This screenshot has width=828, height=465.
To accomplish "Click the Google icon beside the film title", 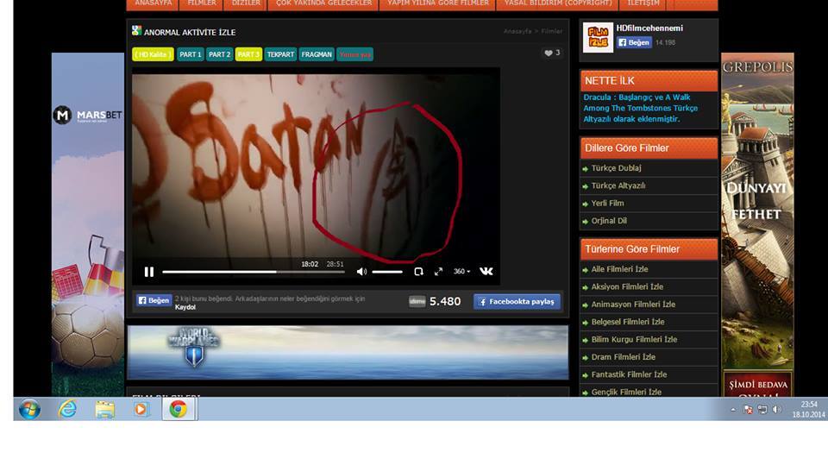I will 137,31.
